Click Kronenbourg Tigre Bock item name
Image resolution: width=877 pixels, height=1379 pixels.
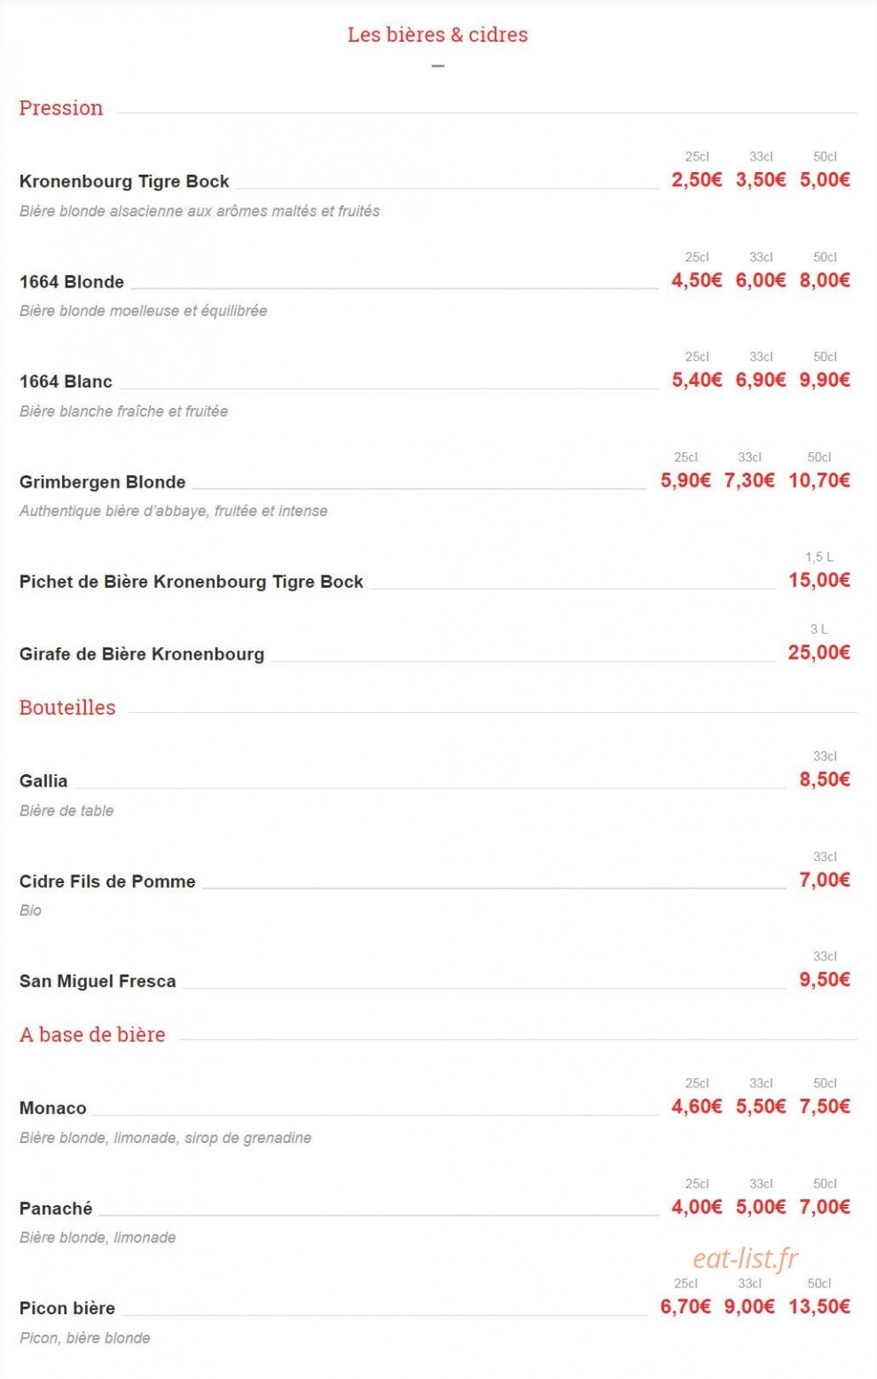(x=124, y=181)
